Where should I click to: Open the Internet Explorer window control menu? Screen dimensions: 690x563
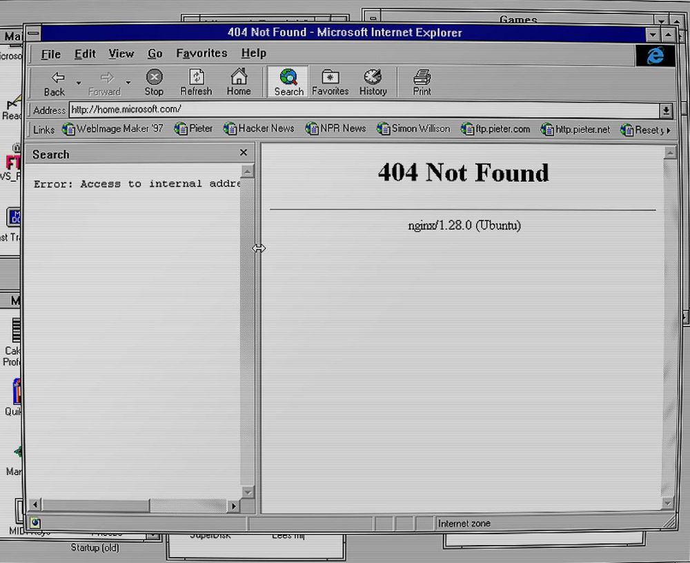tap(33, 33)
